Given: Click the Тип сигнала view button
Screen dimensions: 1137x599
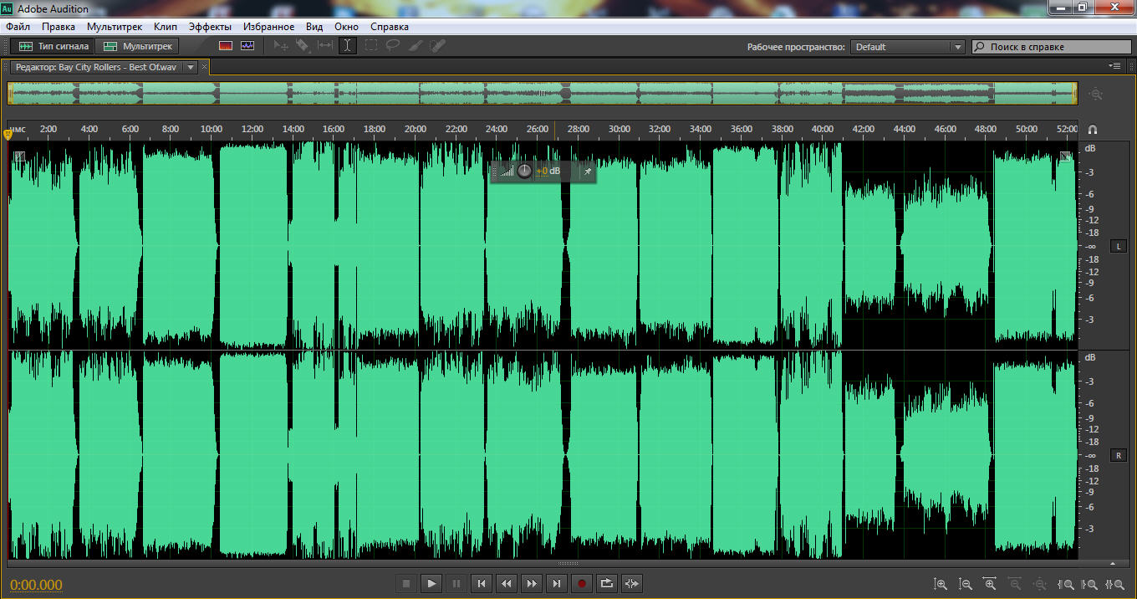Looking at the screenshot, I should coord(54,46).
